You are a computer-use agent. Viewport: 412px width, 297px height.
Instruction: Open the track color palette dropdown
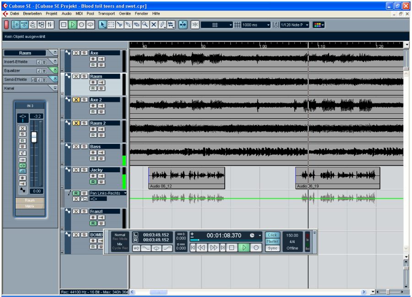coord(319,25)
